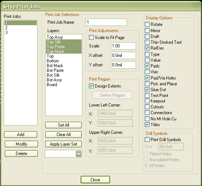Select the Top layer entry
This screenshot has width=202, height=186.
(64, 56)
